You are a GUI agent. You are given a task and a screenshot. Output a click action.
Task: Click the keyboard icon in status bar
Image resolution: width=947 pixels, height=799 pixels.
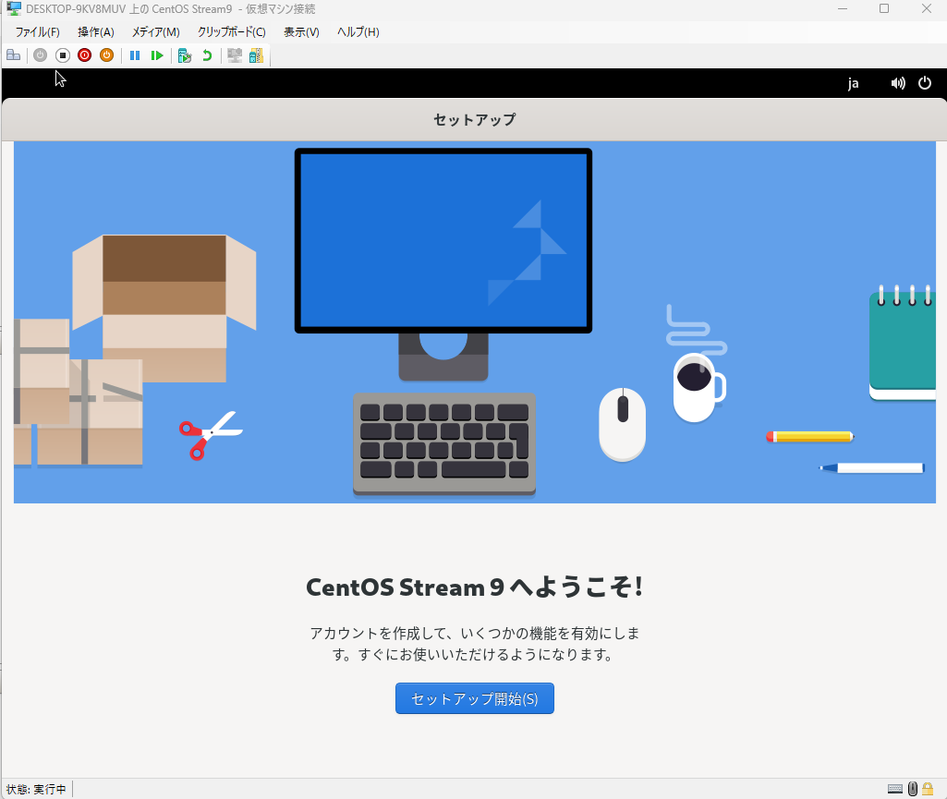point(894,789)
